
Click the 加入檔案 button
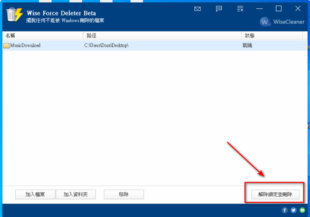[x=35, y=194]
